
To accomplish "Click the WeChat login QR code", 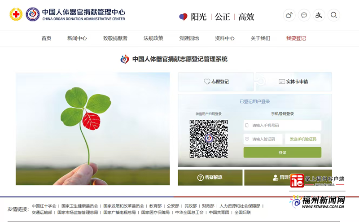I will (x=208, y=138).
